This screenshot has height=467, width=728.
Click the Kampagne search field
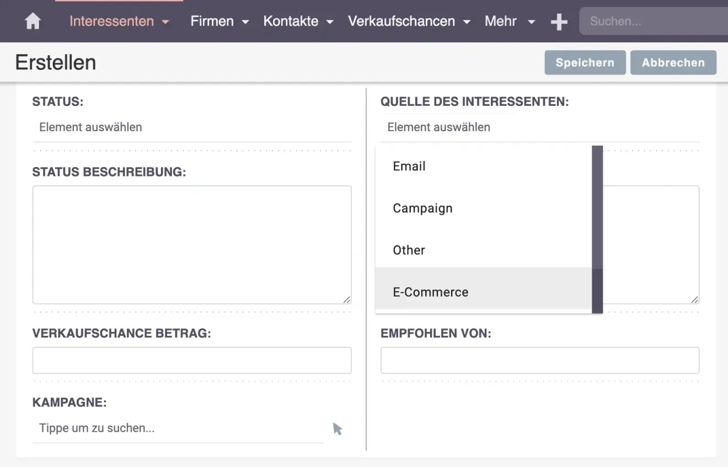[176, 428]
